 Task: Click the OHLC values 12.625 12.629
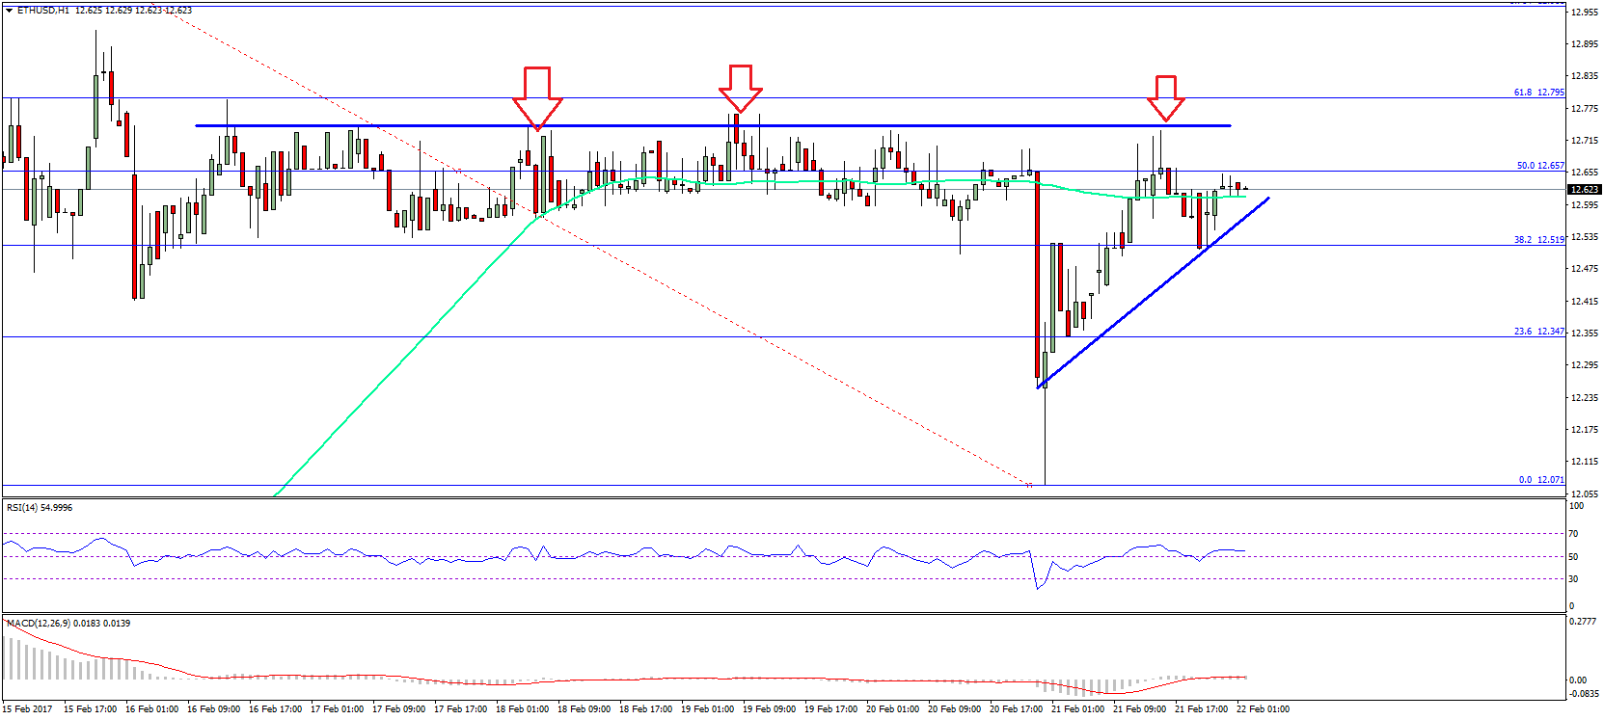[104, 11]
